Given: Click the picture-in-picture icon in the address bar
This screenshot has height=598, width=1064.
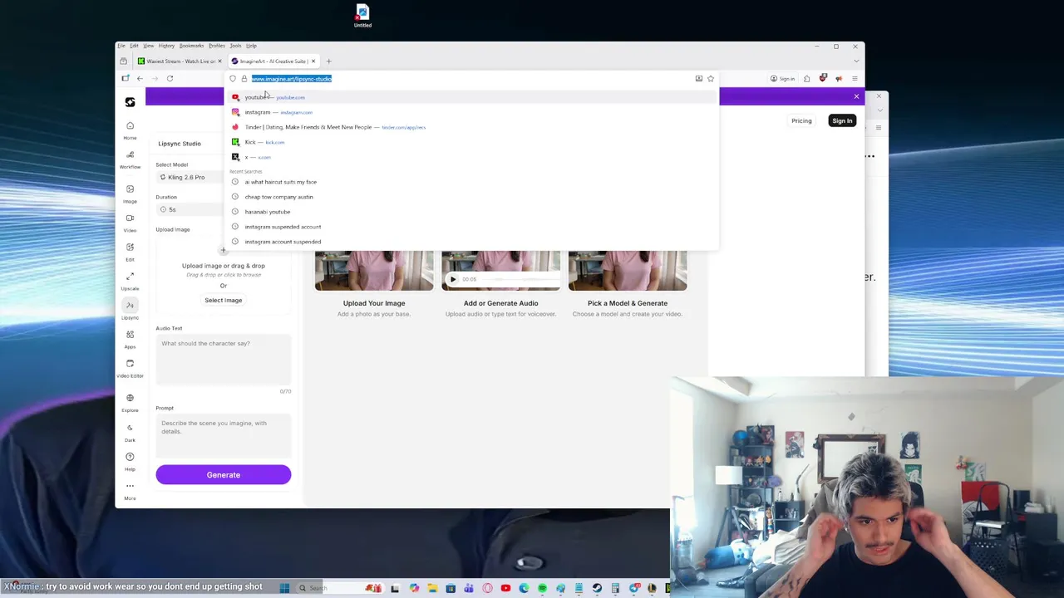Looking at the screenshot, I should coord(699,79).
